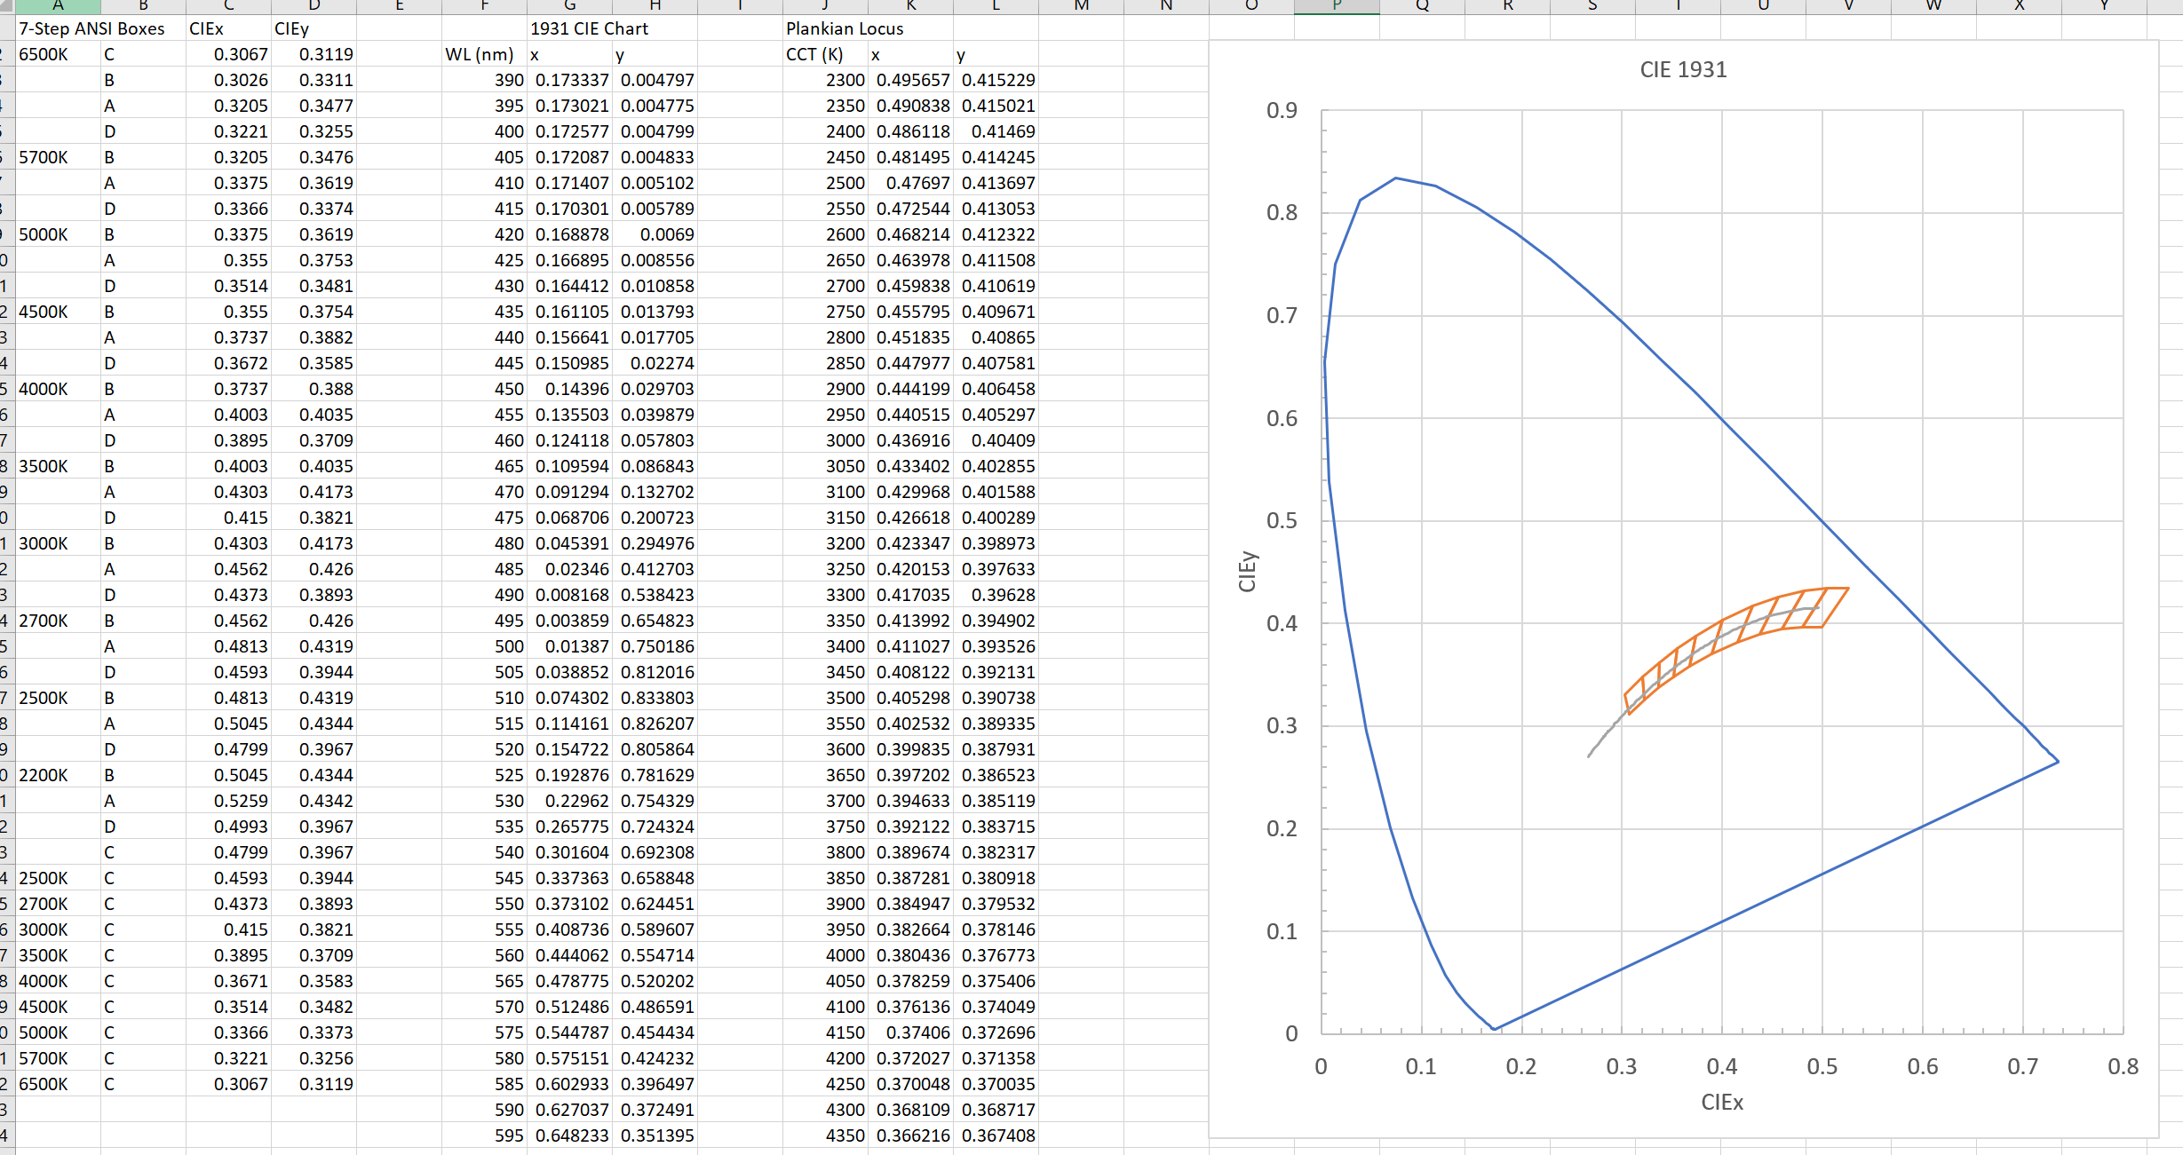This screenshot has height=1155, width=2183.
Task: Click the CCT (K) header cell
Action: point(814,54)
